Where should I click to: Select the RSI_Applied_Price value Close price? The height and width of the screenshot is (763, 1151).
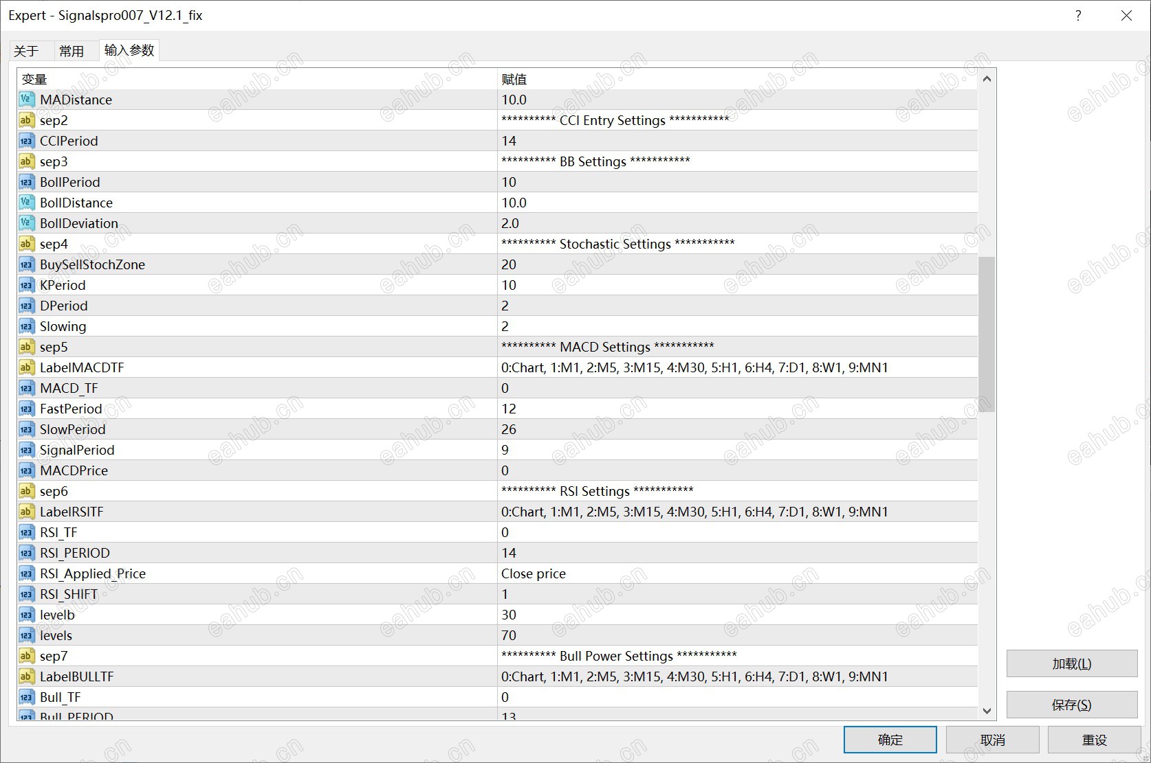[x=534, y=573]
